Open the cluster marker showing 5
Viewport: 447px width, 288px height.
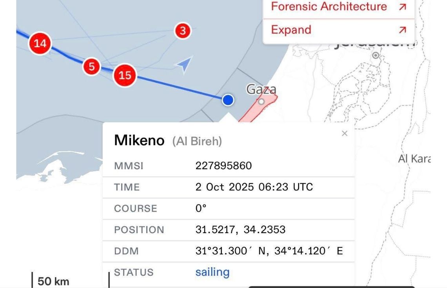click(92, 67)
